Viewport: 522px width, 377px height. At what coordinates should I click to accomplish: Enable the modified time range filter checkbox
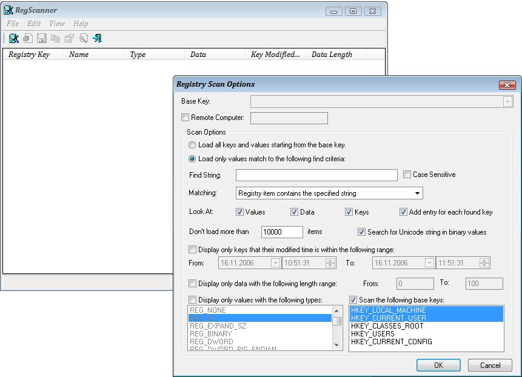click(192, 250)
